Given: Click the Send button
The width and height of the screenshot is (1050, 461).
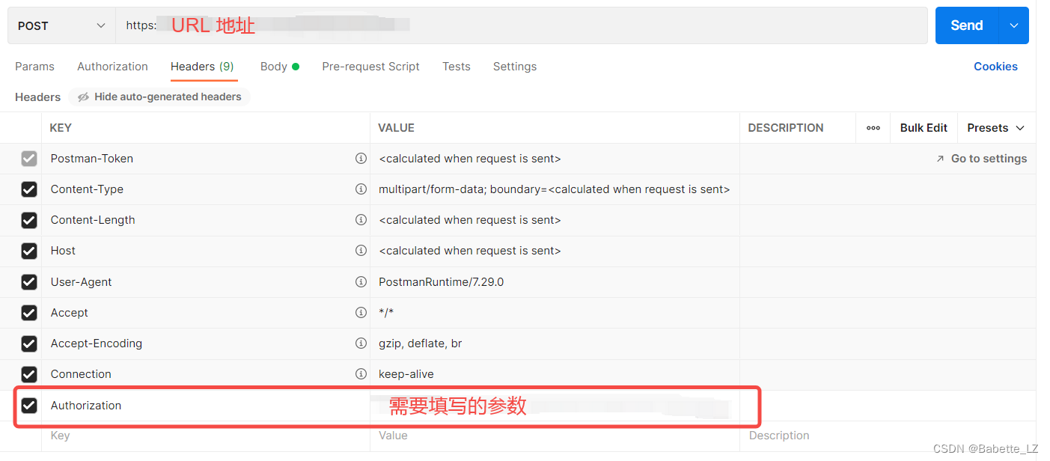Looking at the screenshot, I should click(965, 25).
